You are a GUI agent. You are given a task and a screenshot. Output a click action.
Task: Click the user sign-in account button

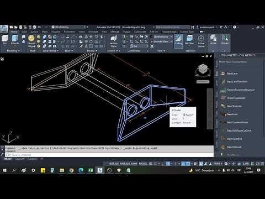coord(207,27)
